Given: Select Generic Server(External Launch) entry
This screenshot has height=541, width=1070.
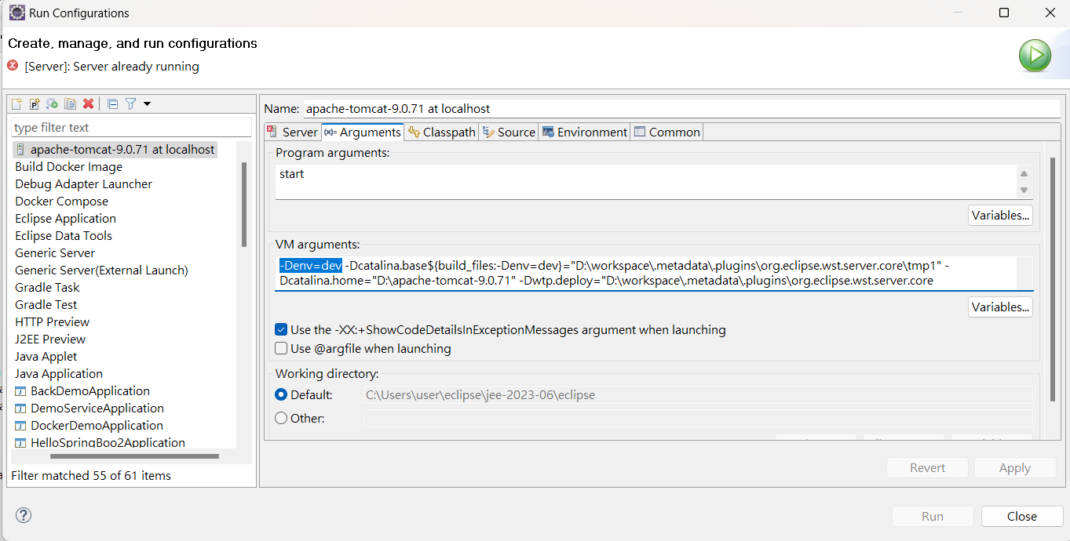Looking at the screenshot, I should 102,270.
